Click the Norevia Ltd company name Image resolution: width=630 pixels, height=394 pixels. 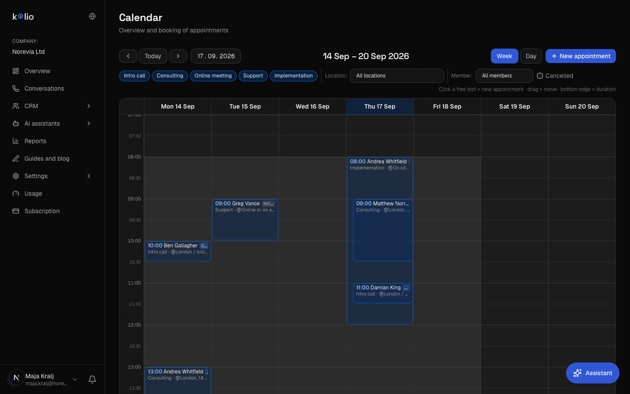tap(28, 52)
